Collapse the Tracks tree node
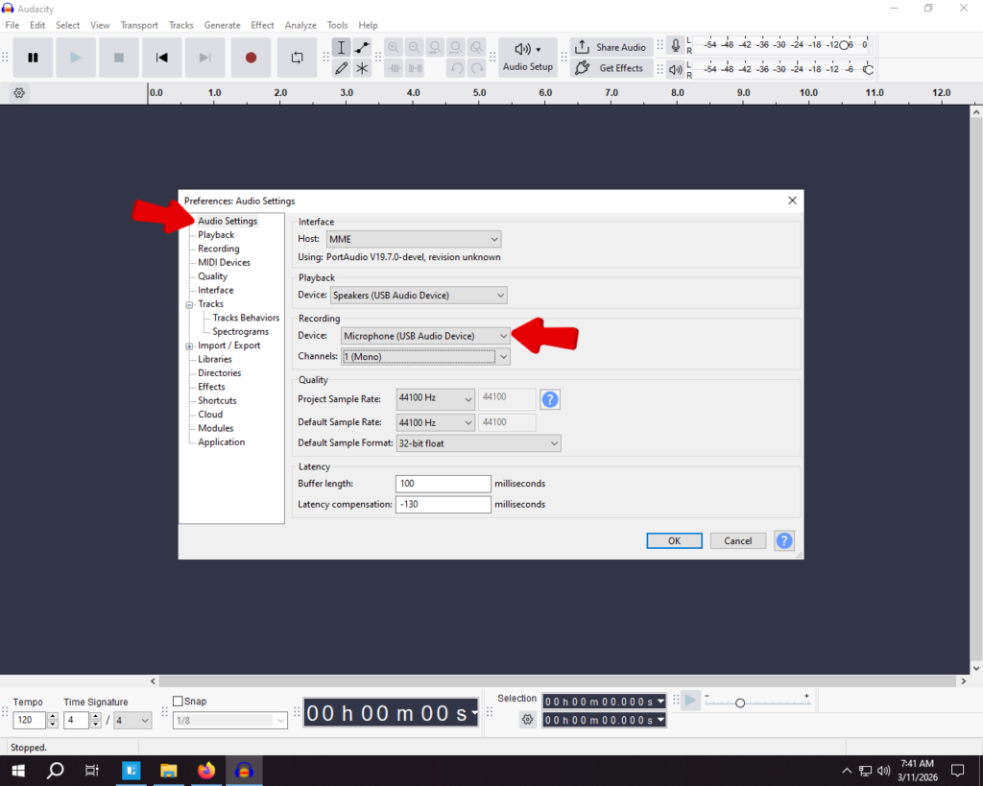This screenshot has width=983, height=786. click(189, 304)
